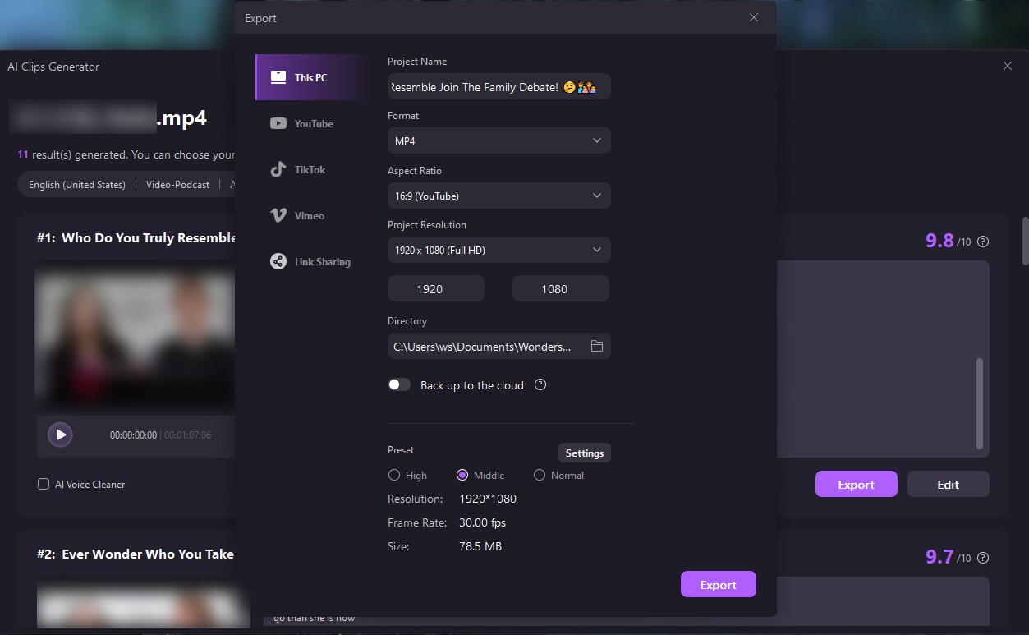Open the Project Resolution dropdown
1029x635 pixels.
point(498,250)
